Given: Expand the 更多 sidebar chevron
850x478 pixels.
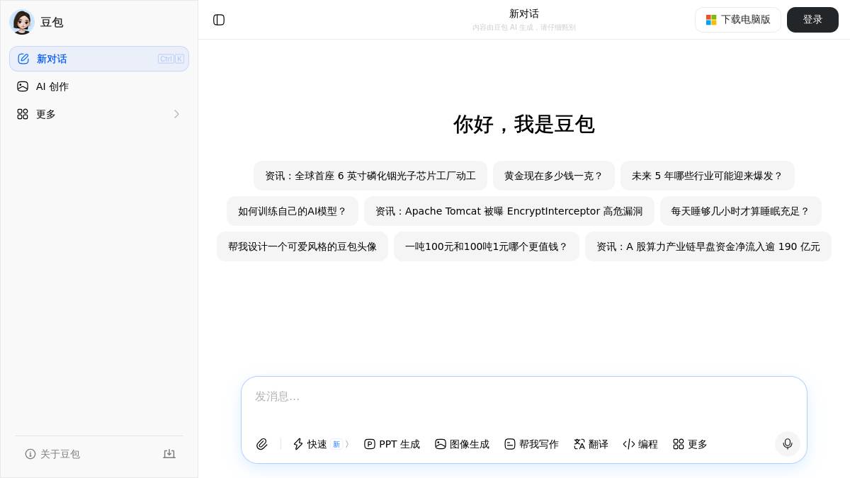Looking at the screenshot, I should [x=176, y=114].
